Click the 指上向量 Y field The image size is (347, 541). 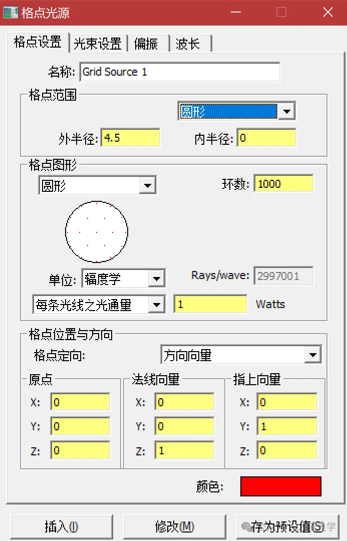click(x=287, y=426)
